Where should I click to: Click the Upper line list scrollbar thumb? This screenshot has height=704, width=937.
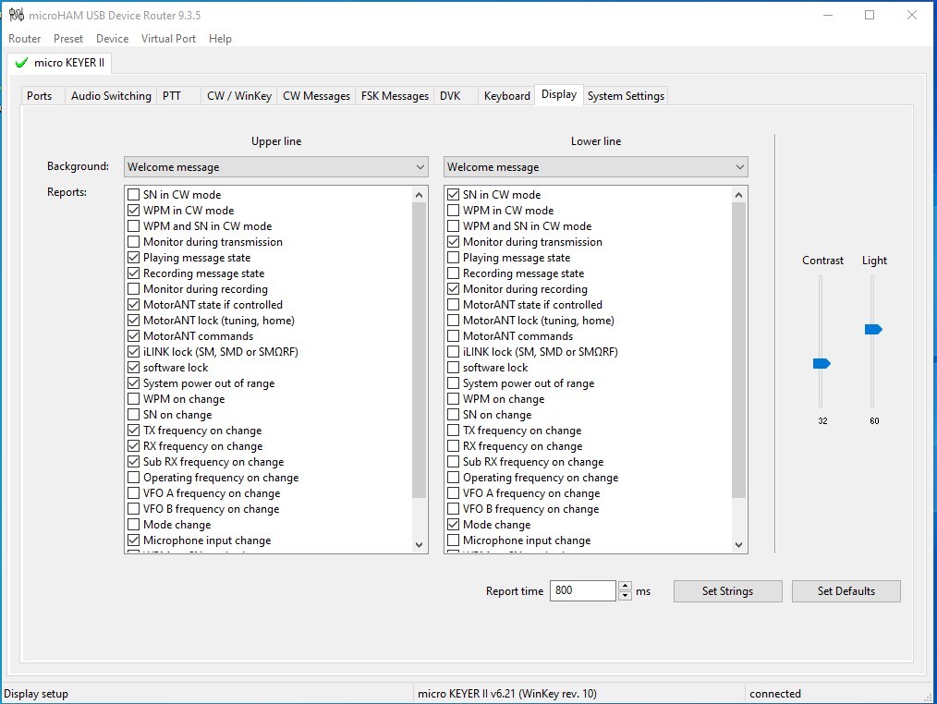click(x=419, y=350)
